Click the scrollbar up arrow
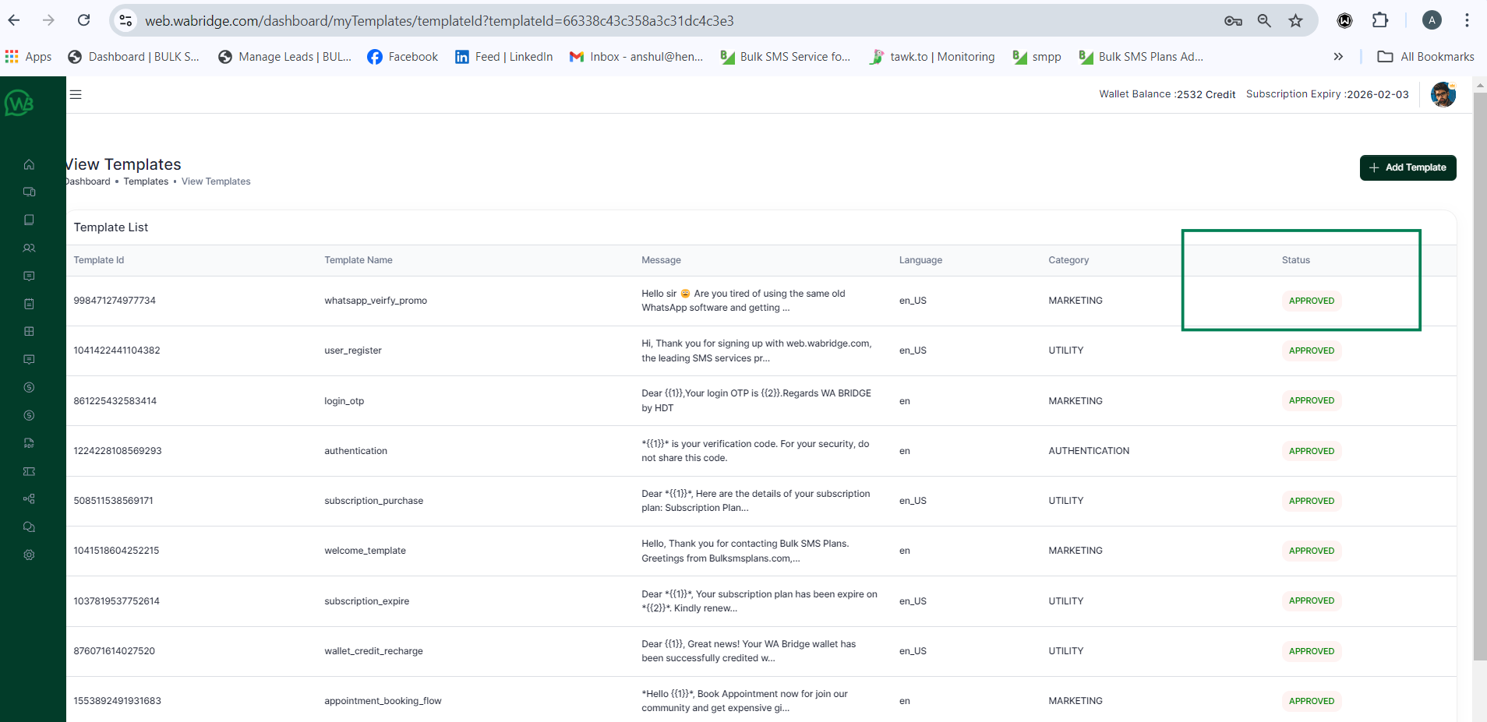This screenshot has height=722, width=1487. [x=1479, y=84]
